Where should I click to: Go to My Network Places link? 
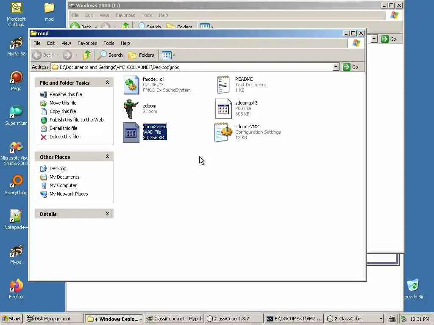pyautogui.click(x=69, y=194)
